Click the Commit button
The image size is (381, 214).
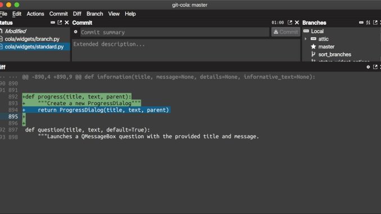[x=285, y=32]
